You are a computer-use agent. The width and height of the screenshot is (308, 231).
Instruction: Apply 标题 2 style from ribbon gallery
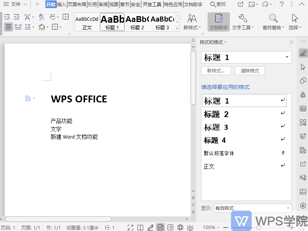point(137,22)
